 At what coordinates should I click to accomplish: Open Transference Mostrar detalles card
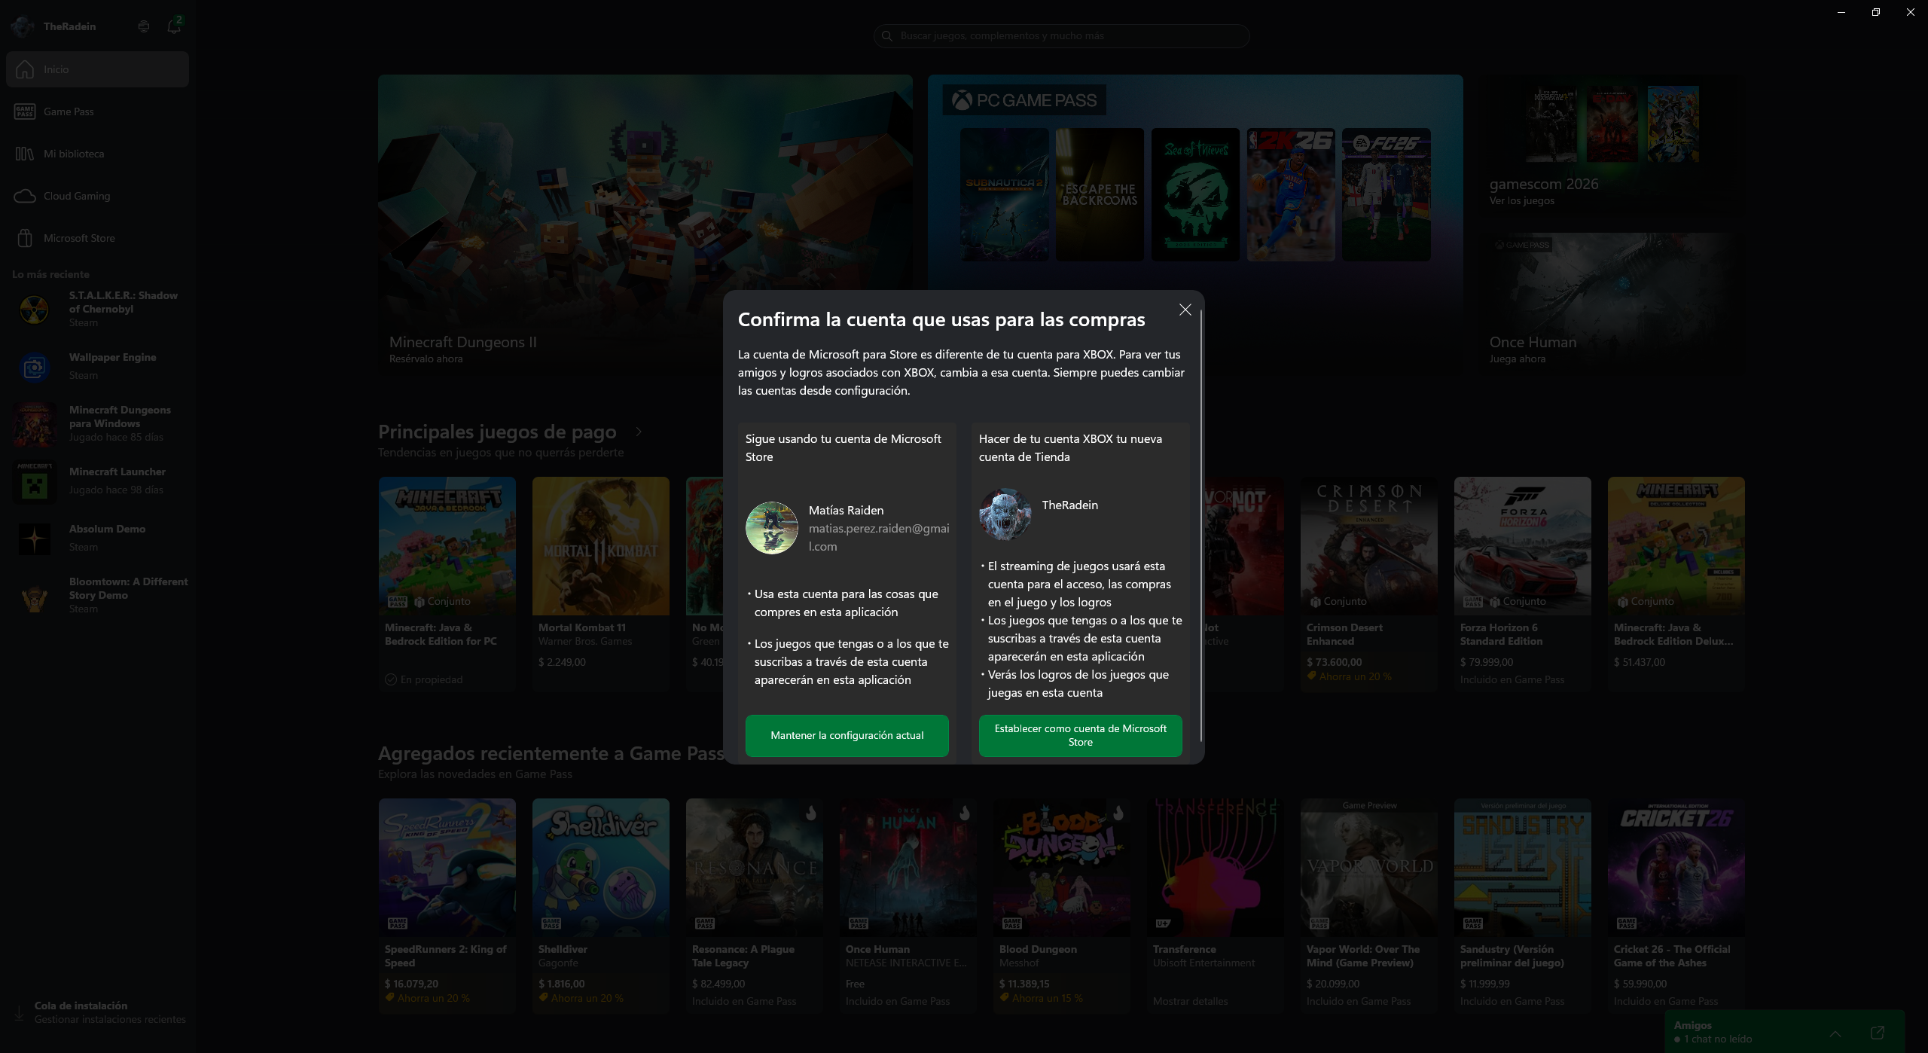pos(1215,905)
